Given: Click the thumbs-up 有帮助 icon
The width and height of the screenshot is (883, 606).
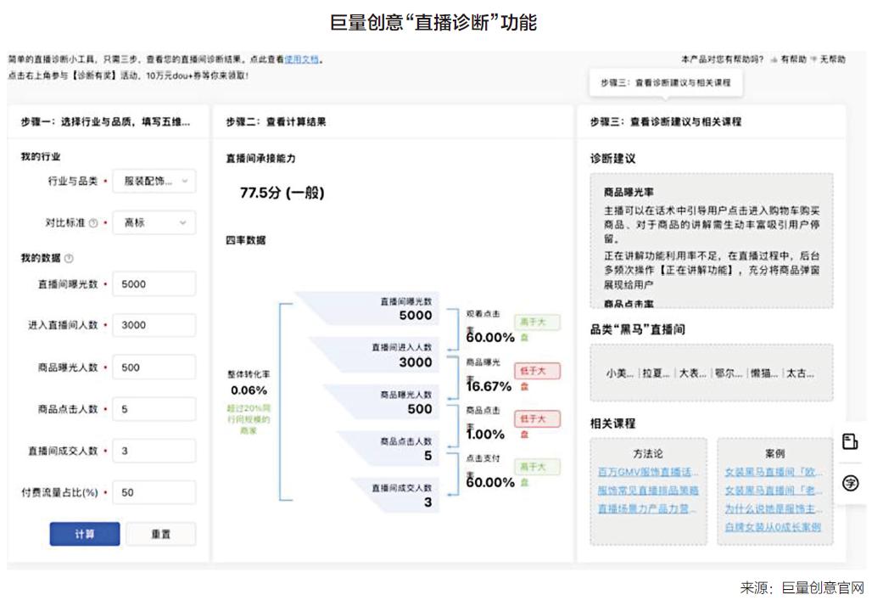Looking at the screenshot, I should (774, 59).
